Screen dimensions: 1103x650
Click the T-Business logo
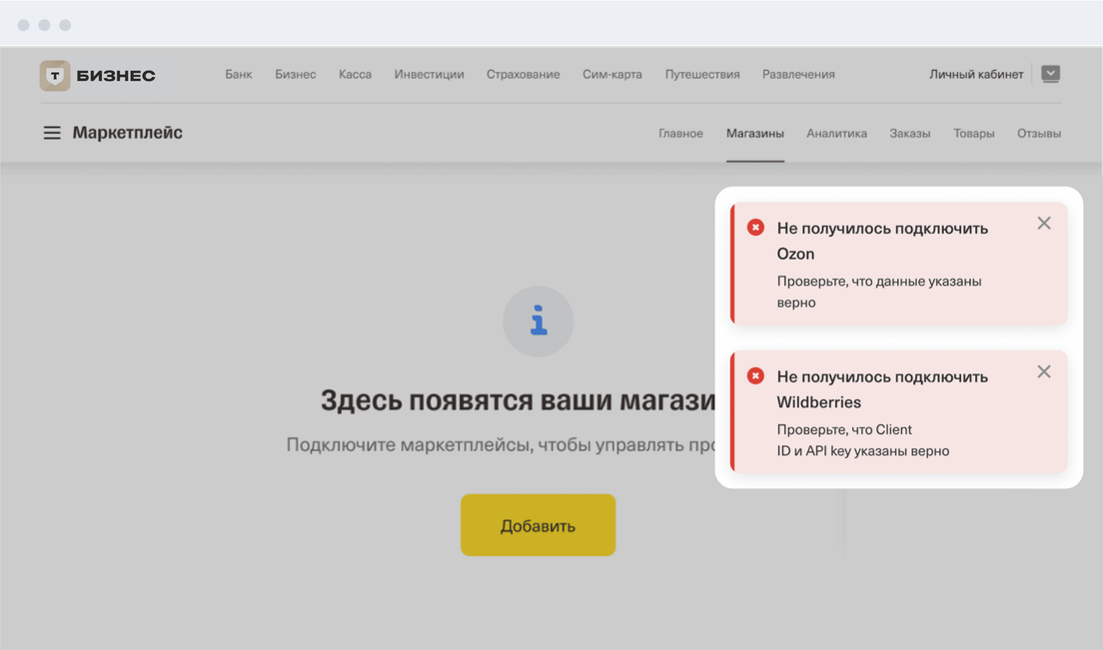(98, 75)
